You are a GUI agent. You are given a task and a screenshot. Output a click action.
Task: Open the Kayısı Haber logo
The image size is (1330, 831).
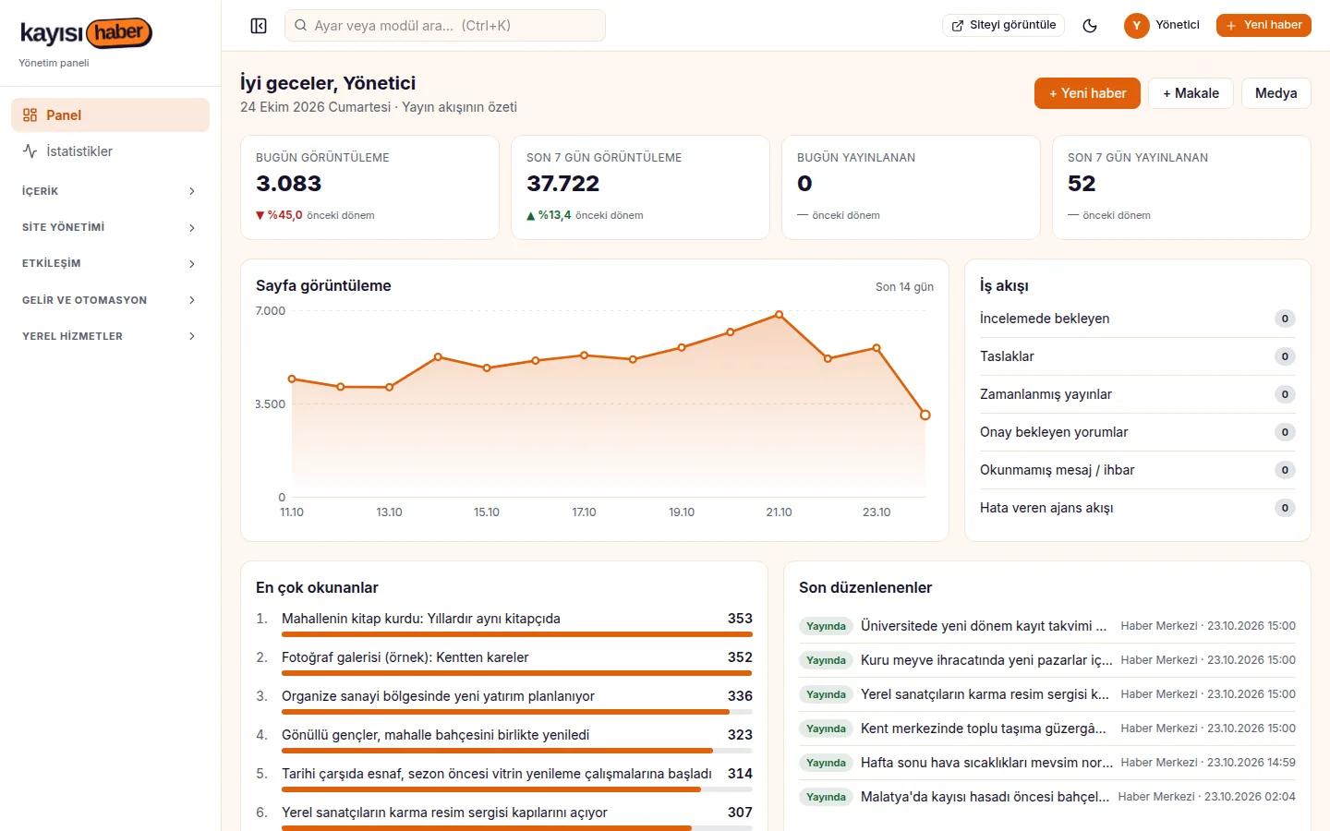(86, 33)
